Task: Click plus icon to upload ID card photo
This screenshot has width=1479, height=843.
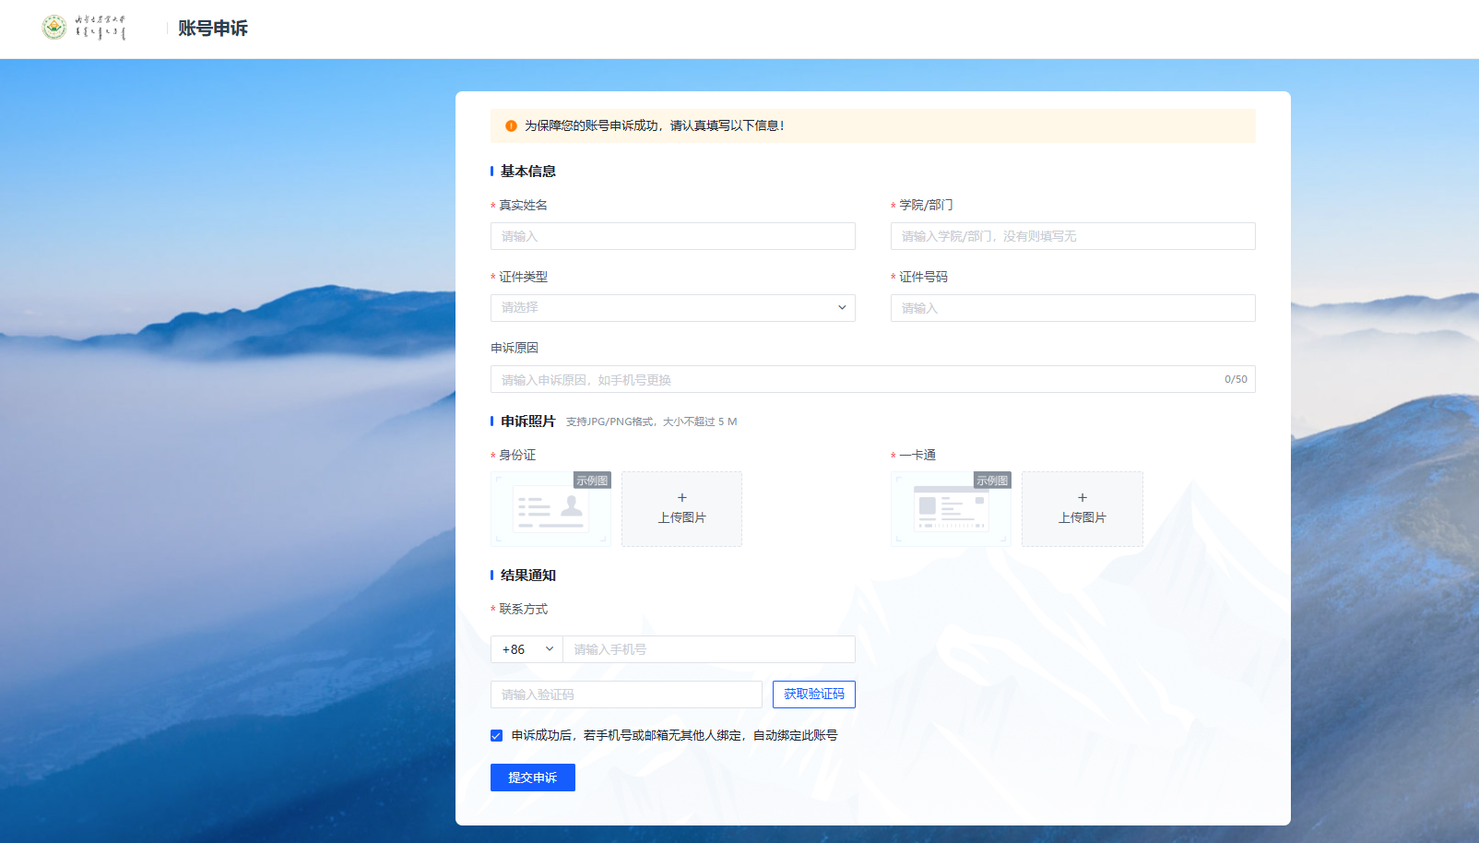Action: [682, 498]
